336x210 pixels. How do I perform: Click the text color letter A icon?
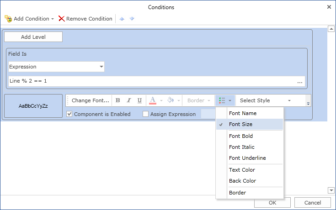click(153, 100)
